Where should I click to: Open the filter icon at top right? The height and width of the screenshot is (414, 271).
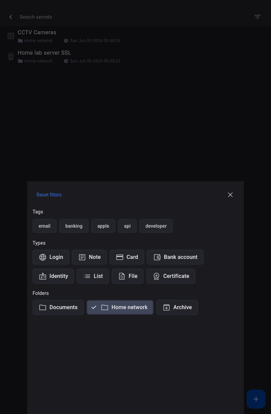click(257, 17)
